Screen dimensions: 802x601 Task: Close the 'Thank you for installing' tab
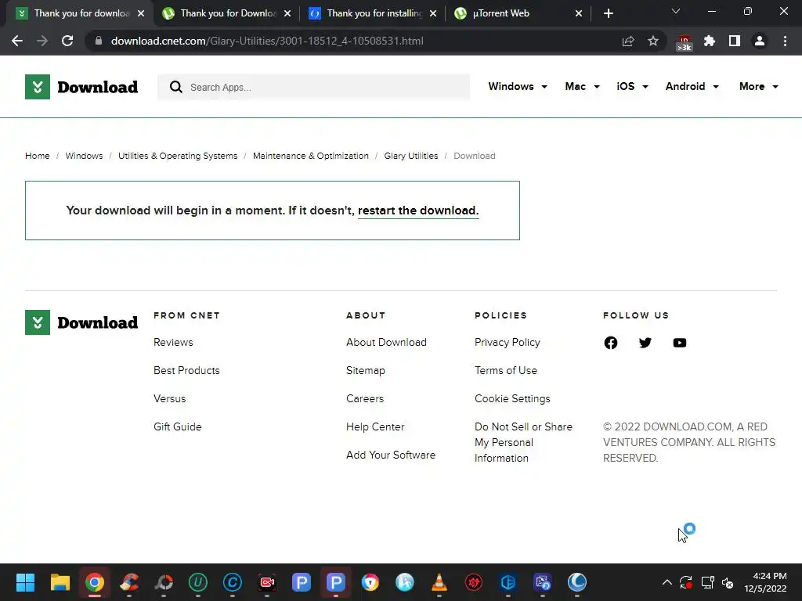433,13
